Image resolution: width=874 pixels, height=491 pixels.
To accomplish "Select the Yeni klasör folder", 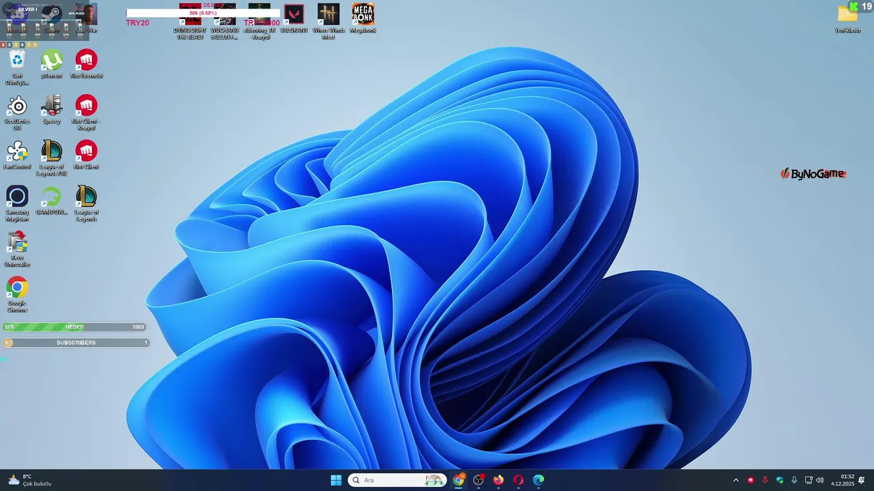I will click(x=848, y=18).
